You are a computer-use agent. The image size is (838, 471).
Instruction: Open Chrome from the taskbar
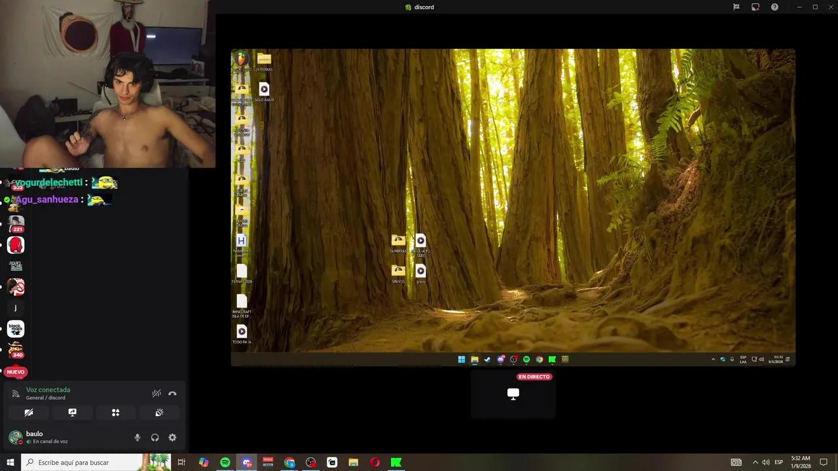tap(289, 462)
